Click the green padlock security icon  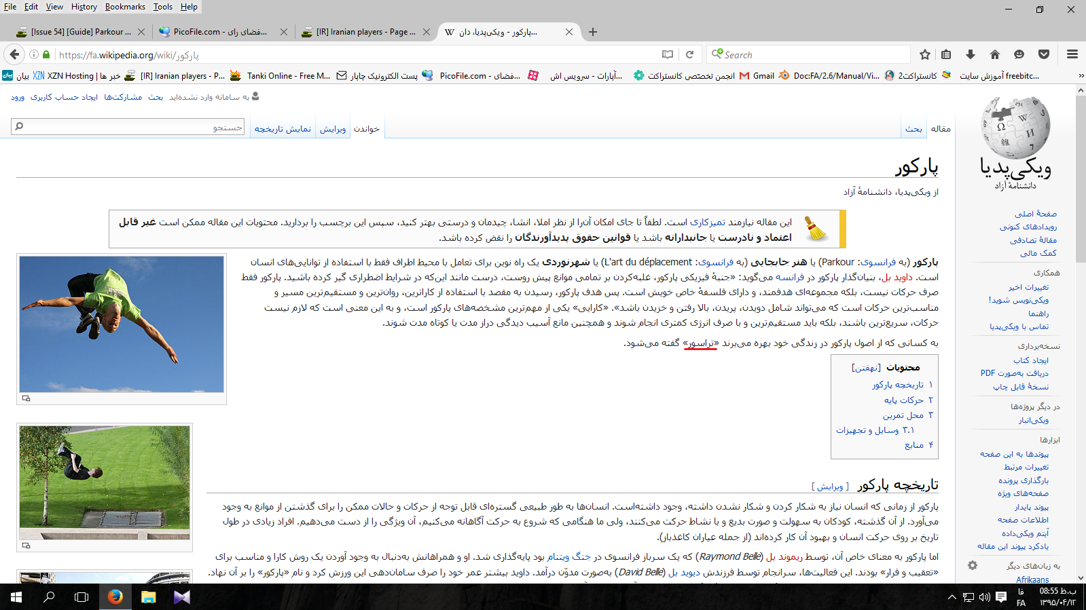click(46, 54)
